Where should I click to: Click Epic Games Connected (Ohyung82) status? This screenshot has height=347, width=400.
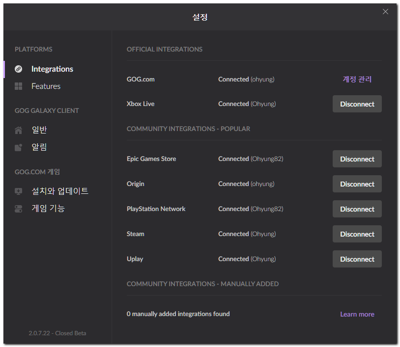tap(251, 159)
